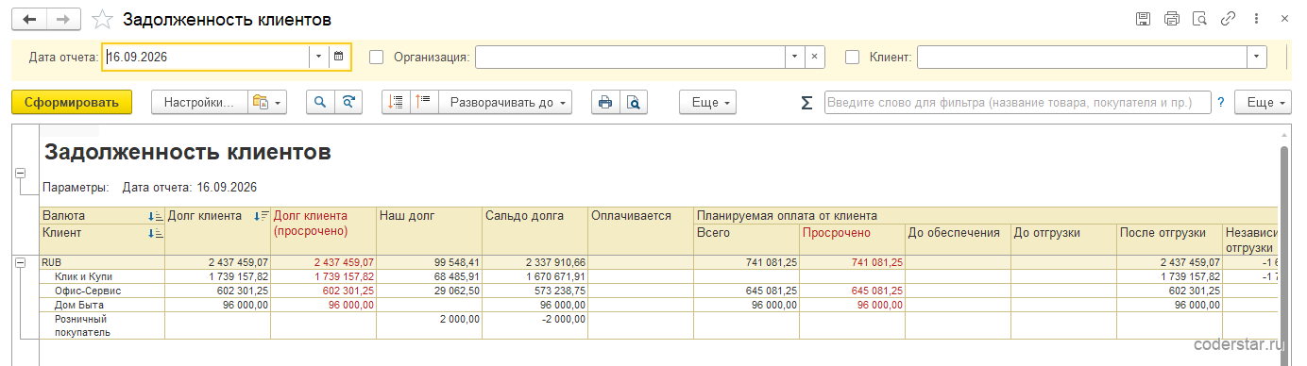Click the Клиент input field
The image size is (1307, 366).
click(x=1082, y=57)
